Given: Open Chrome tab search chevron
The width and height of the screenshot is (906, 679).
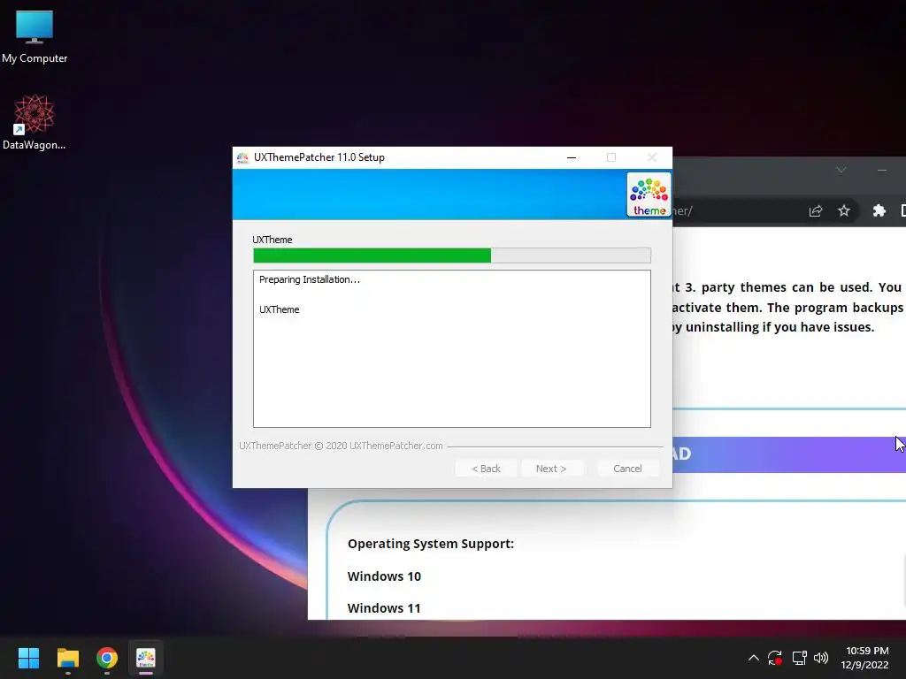Looking at the screenshot, I should click(x=841, y=169).
